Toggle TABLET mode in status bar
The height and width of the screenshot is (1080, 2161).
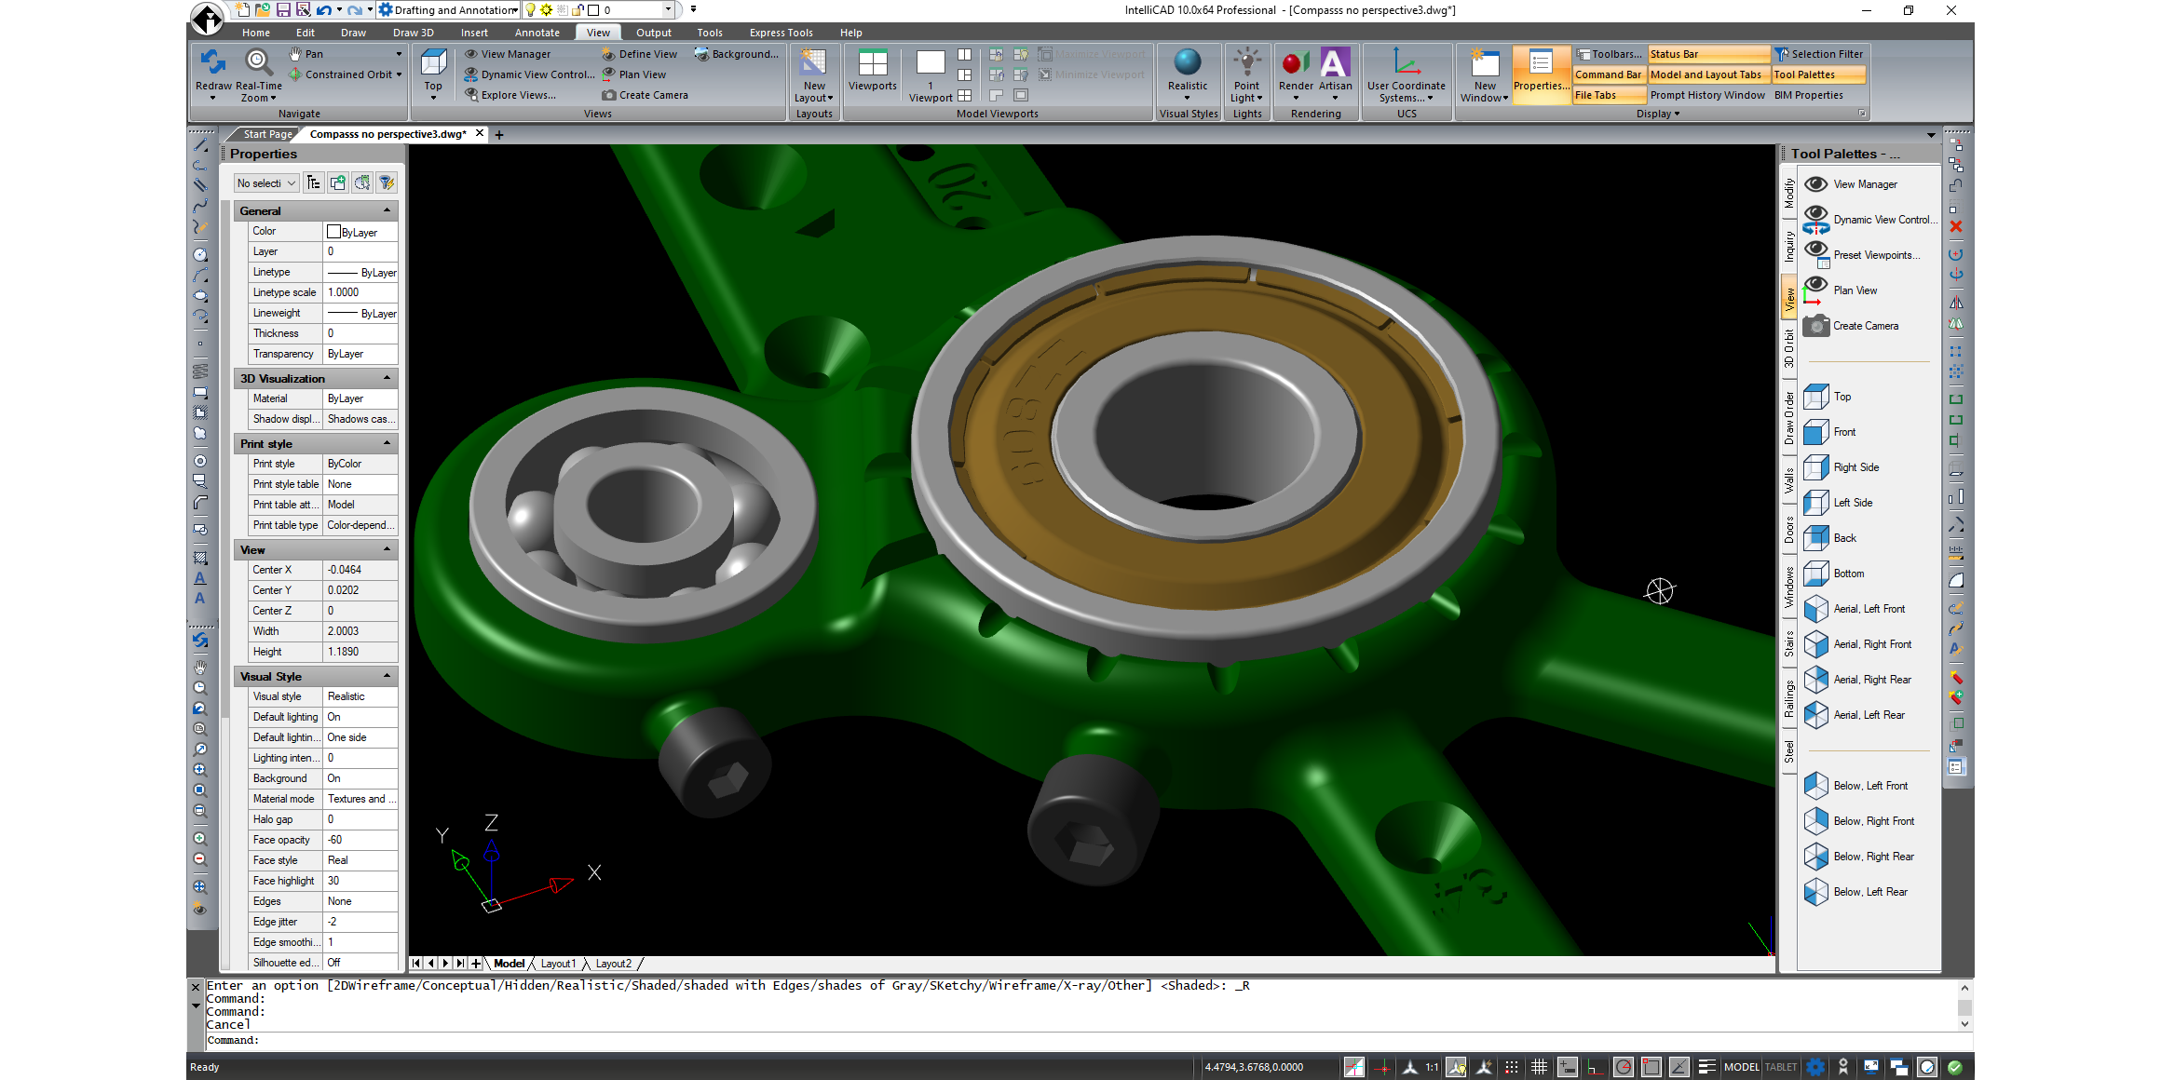(x=1781, y=1067)
